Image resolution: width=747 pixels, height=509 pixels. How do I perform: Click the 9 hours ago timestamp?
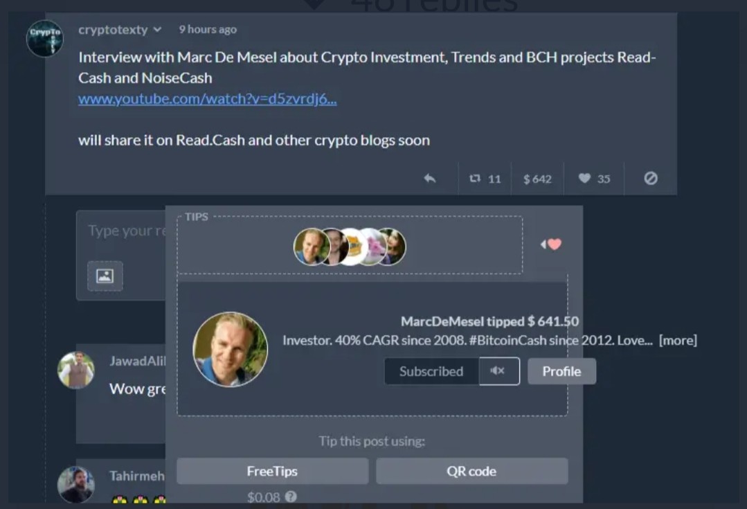pos(208,30)
